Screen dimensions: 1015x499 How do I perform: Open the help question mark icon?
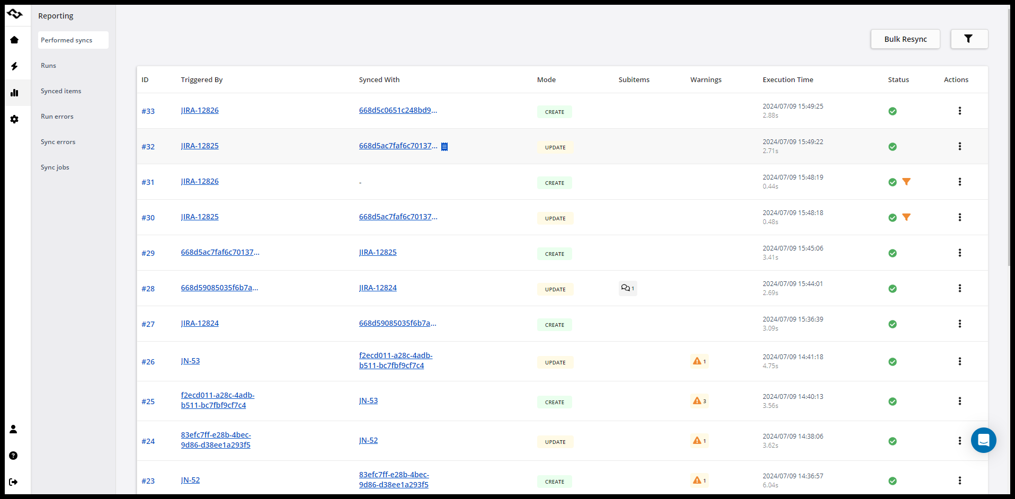13,456
